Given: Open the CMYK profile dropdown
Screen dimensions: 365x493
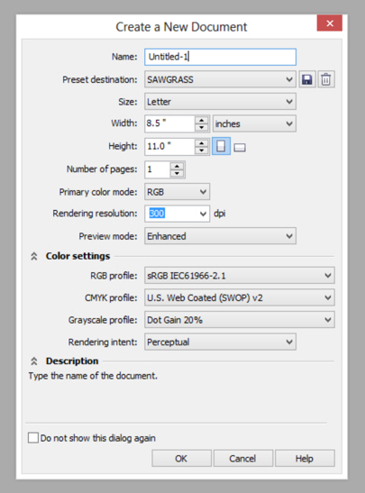Looking at the screenshot, I should pyautogui.click(x=240, y=297).
